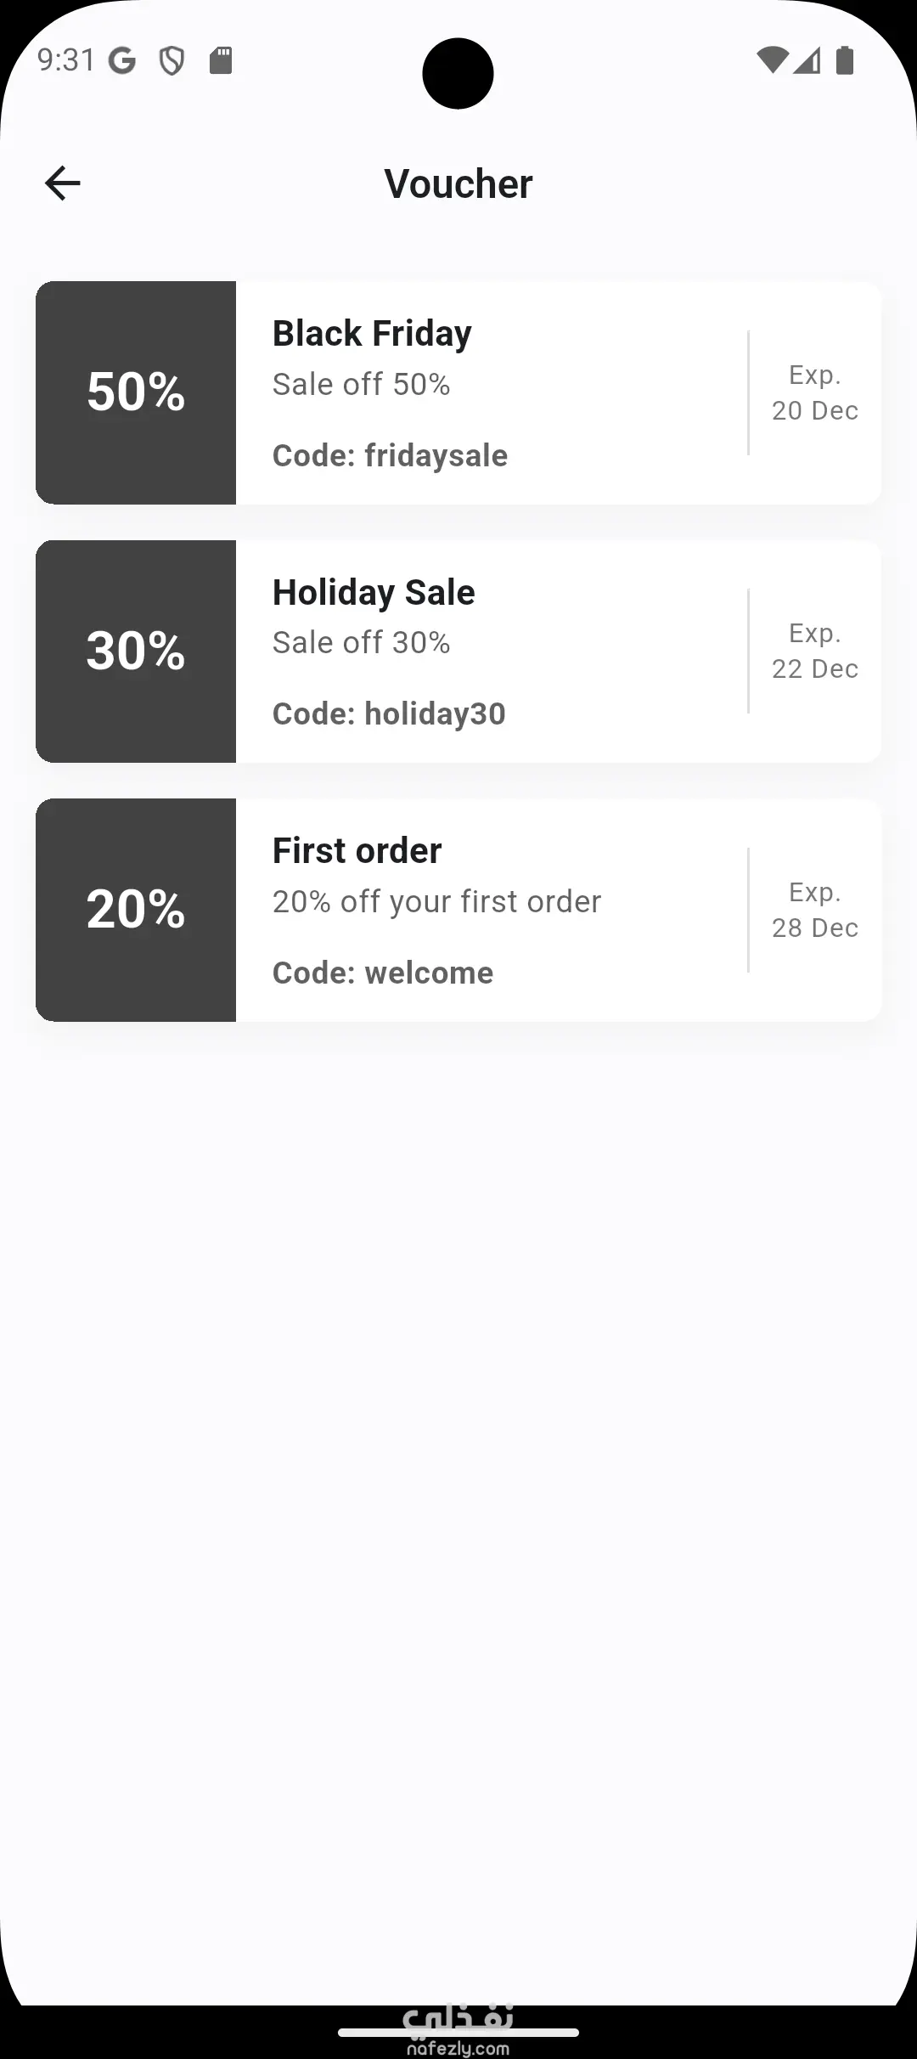Tap the code fridaysale text
Screen dimensions: 917x2059
tap(390, 456)
